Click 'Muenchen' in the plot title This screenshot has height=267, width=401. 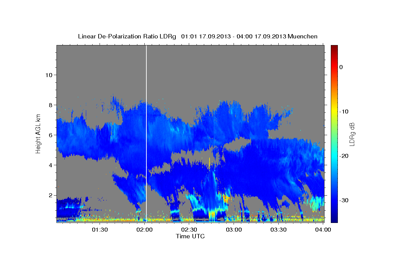pyautogui.click(x=303, y=36)
